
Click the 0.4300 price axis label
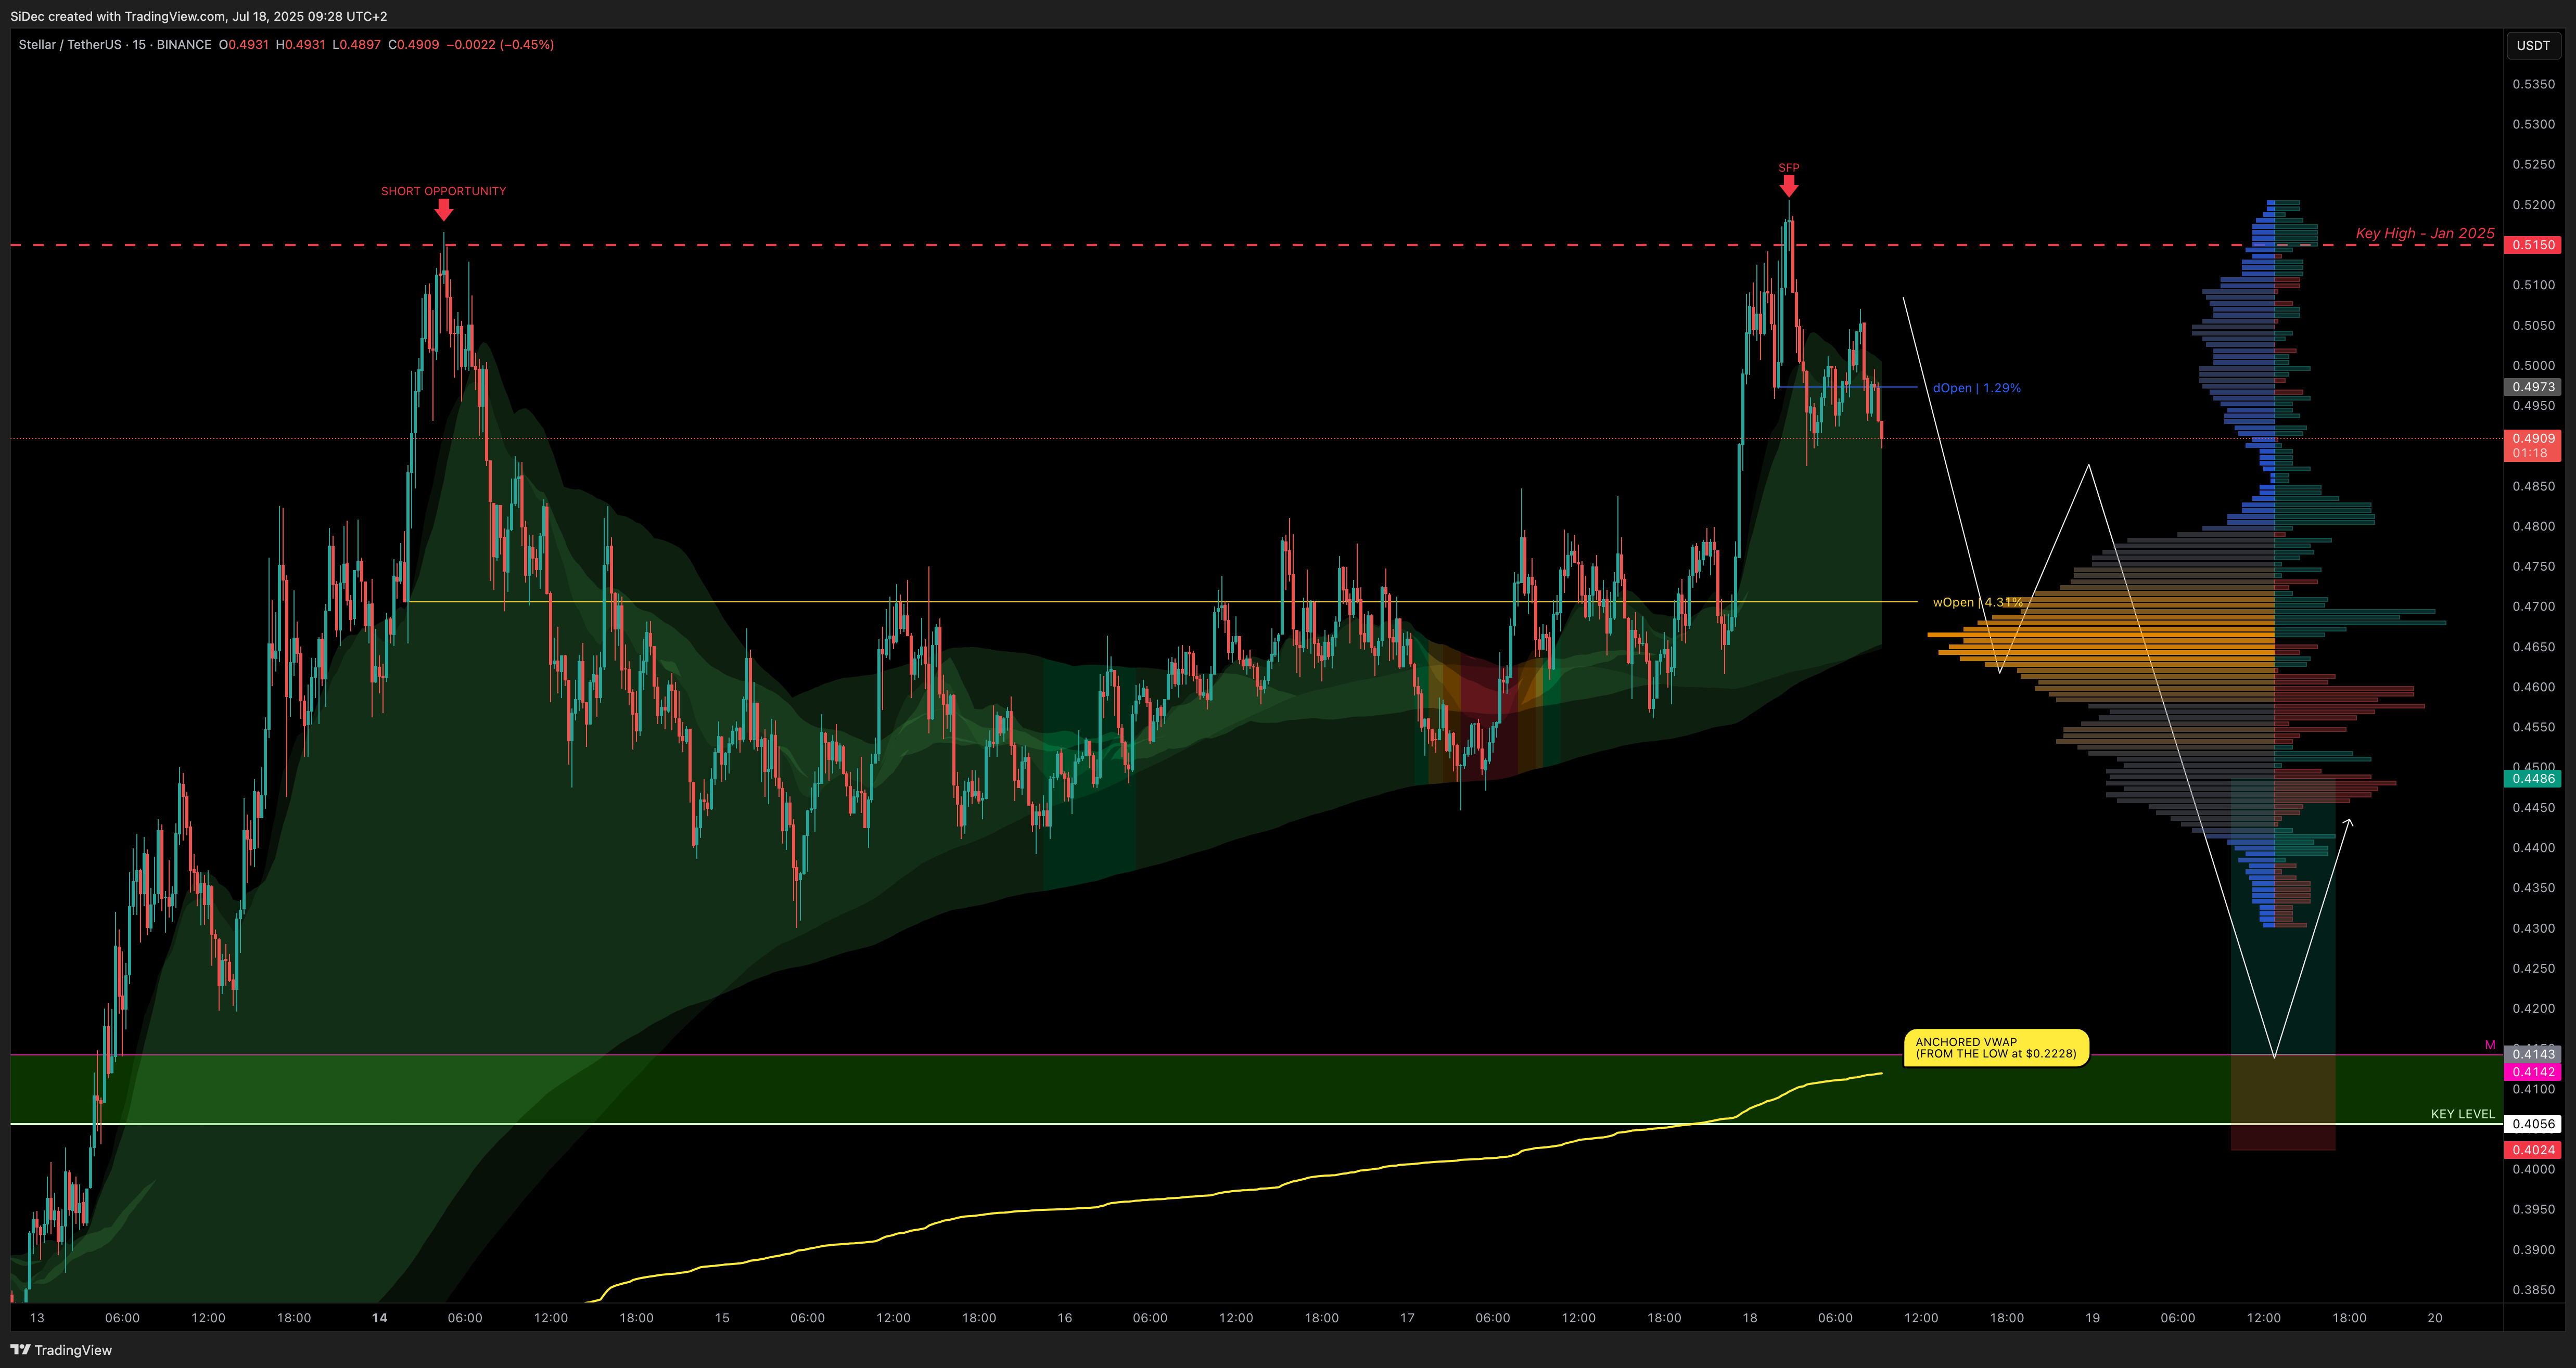[2533, 927]
